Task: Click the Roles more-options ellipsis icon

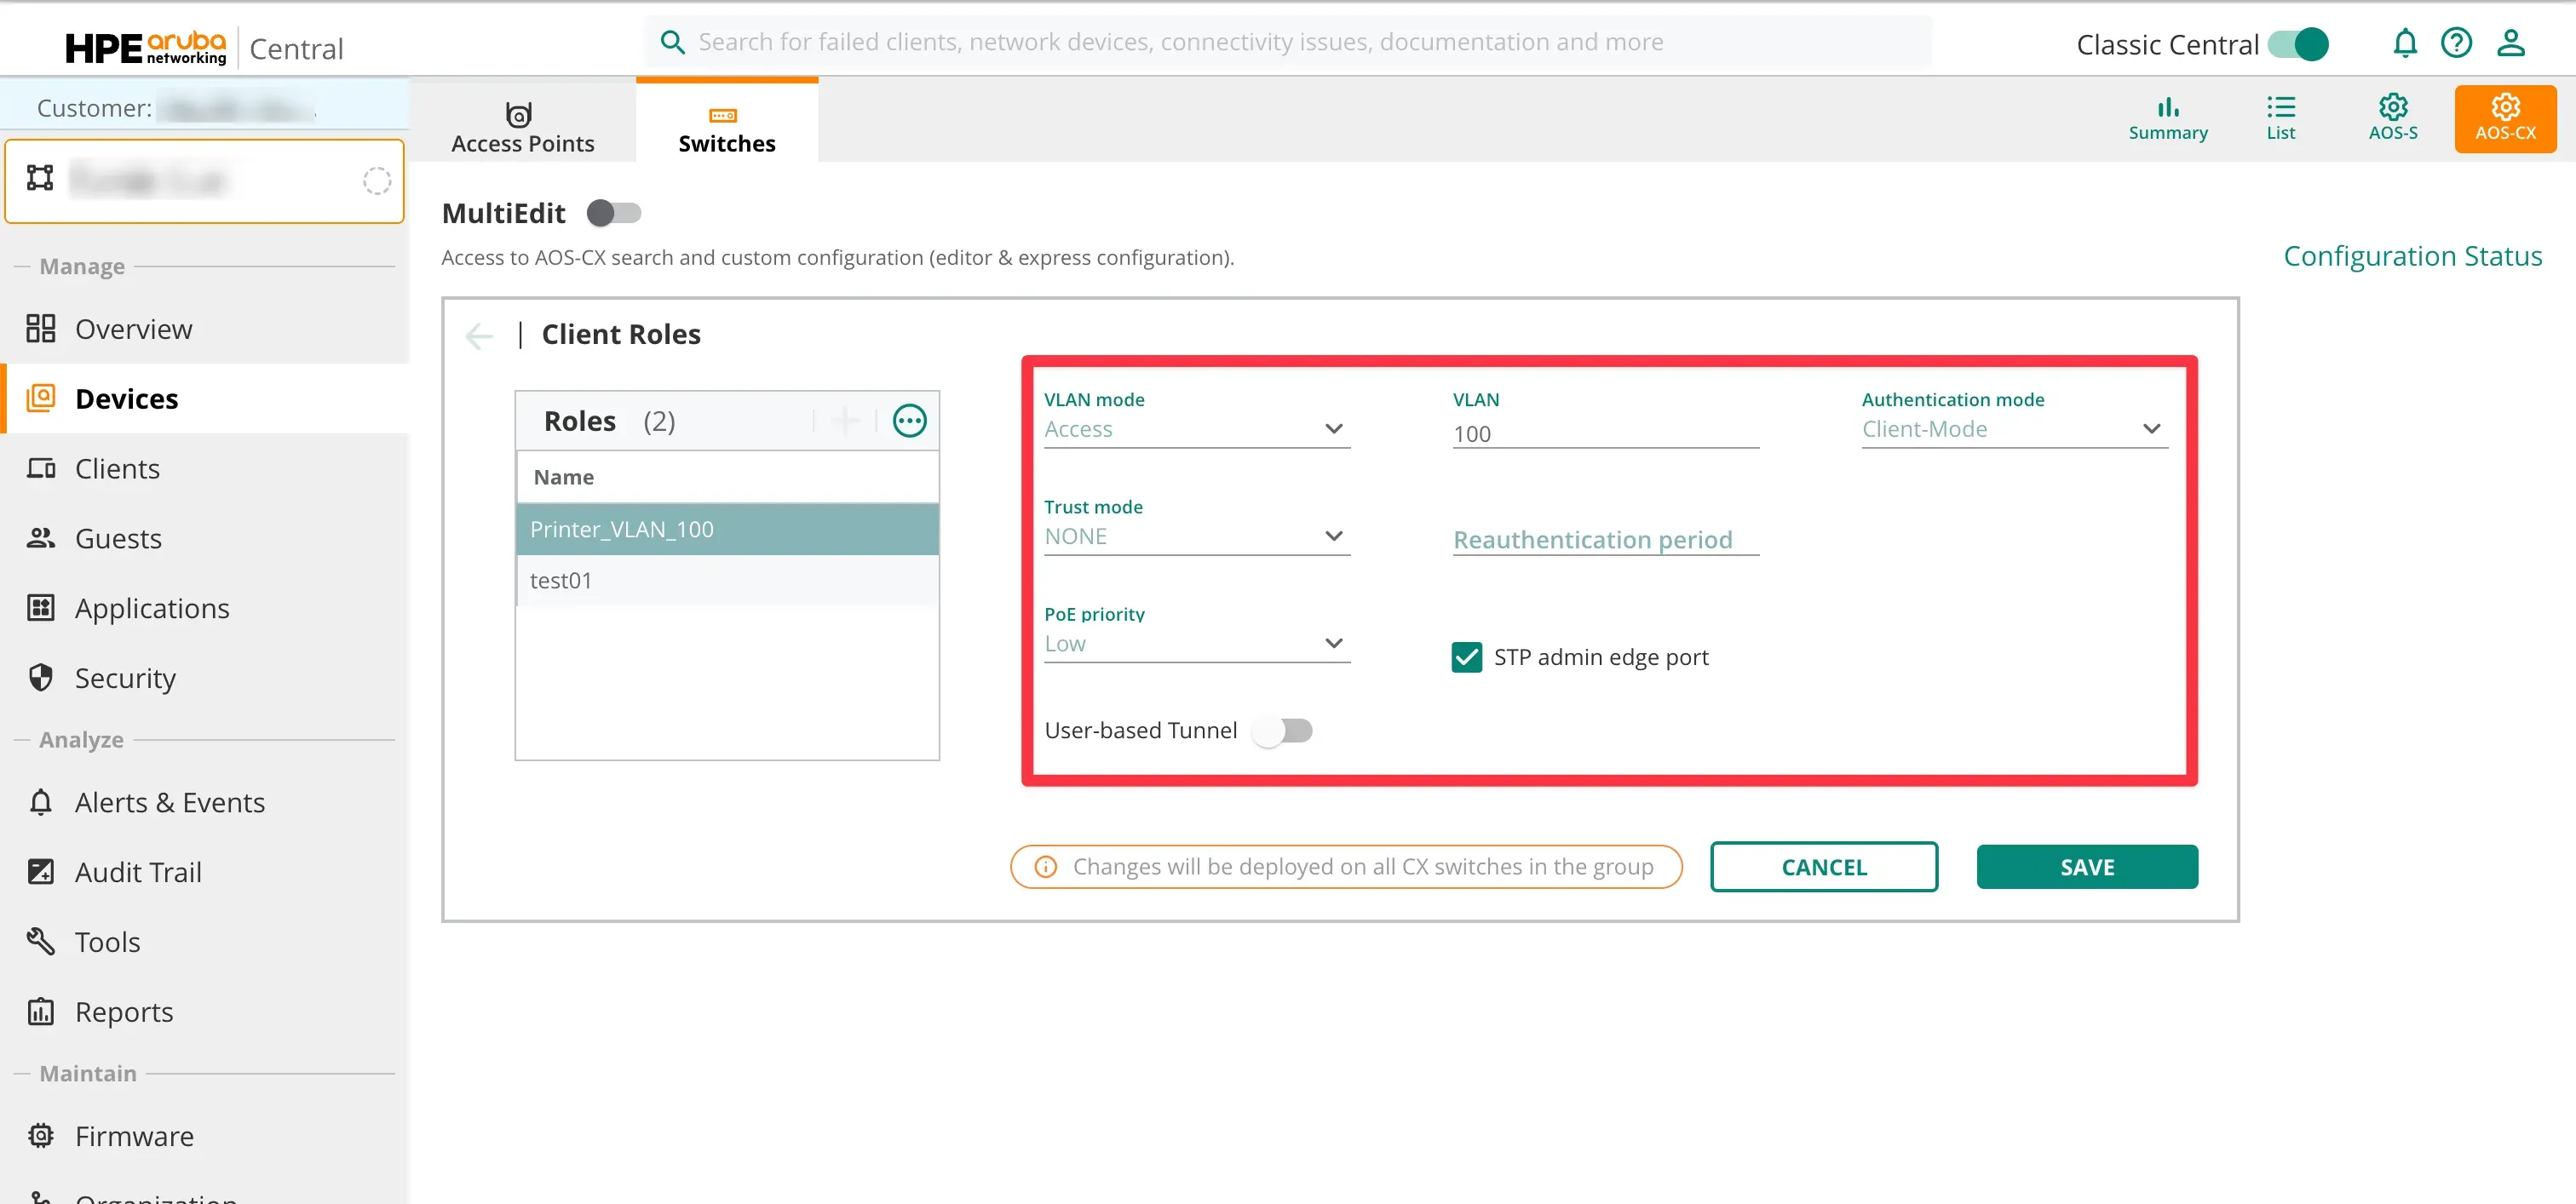Action: (x=909, y=421)
